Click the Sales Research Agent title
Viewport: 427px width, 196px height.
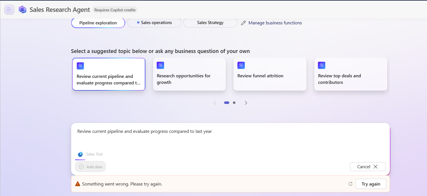click(60, 10)
